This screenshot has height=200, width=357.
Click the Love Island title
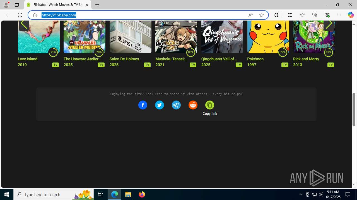coord(28,59)
